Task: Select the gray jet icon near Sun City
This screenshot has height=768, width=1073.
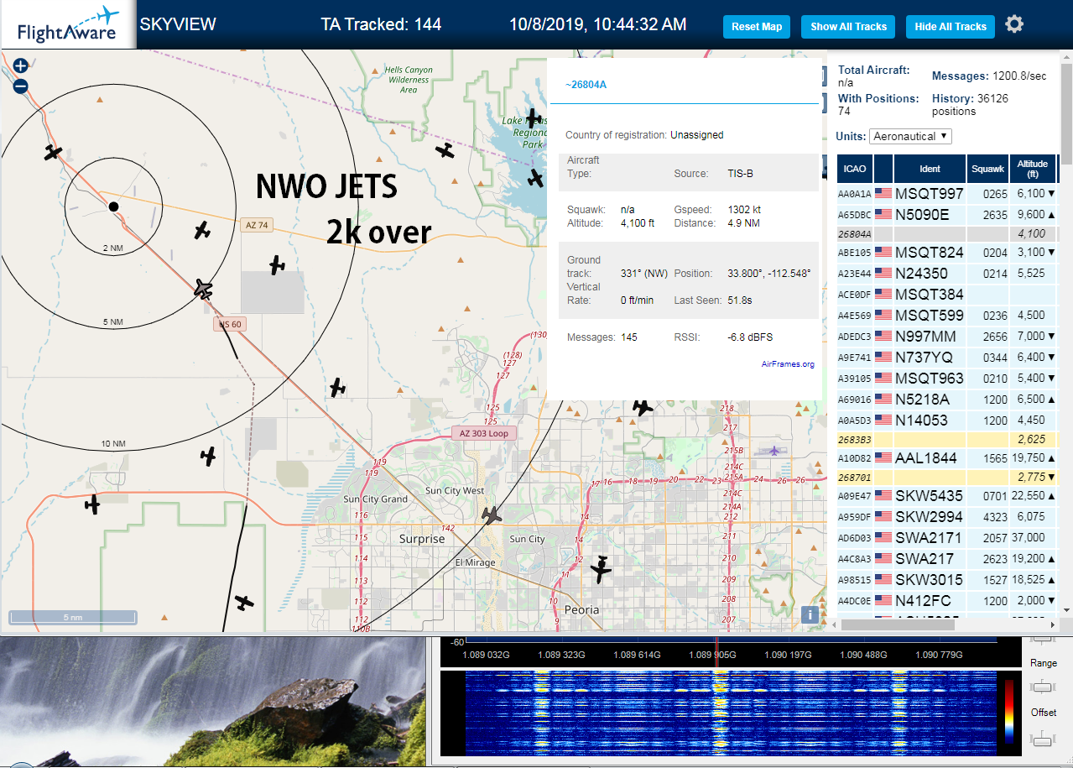Action: coord(492,515)
